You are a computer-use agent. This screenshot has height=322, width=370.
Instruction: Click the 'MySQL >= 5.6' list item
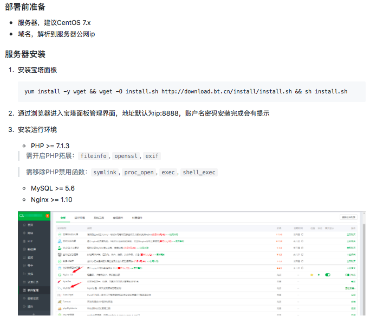(x=53, y=188)
